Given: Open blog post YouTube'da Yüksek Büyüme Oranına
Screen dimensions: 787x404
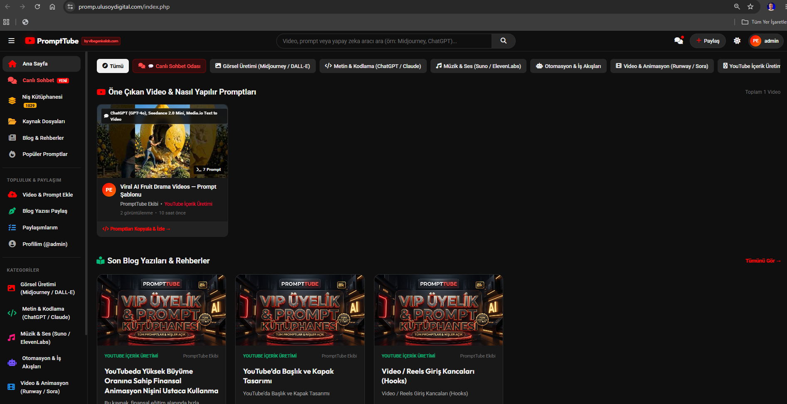Looking at the screenshot, I should [161, 381].
